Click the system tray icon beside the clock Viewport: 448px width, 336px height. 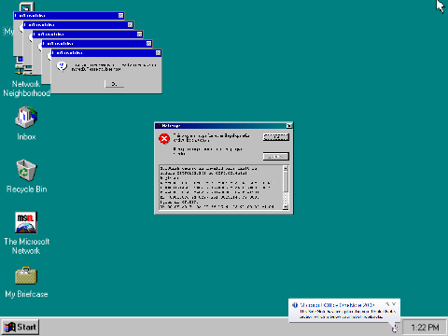(395, 329)
